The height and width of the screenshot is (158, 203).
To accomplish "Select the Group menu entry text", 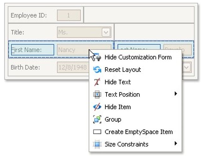I will 113,119.
